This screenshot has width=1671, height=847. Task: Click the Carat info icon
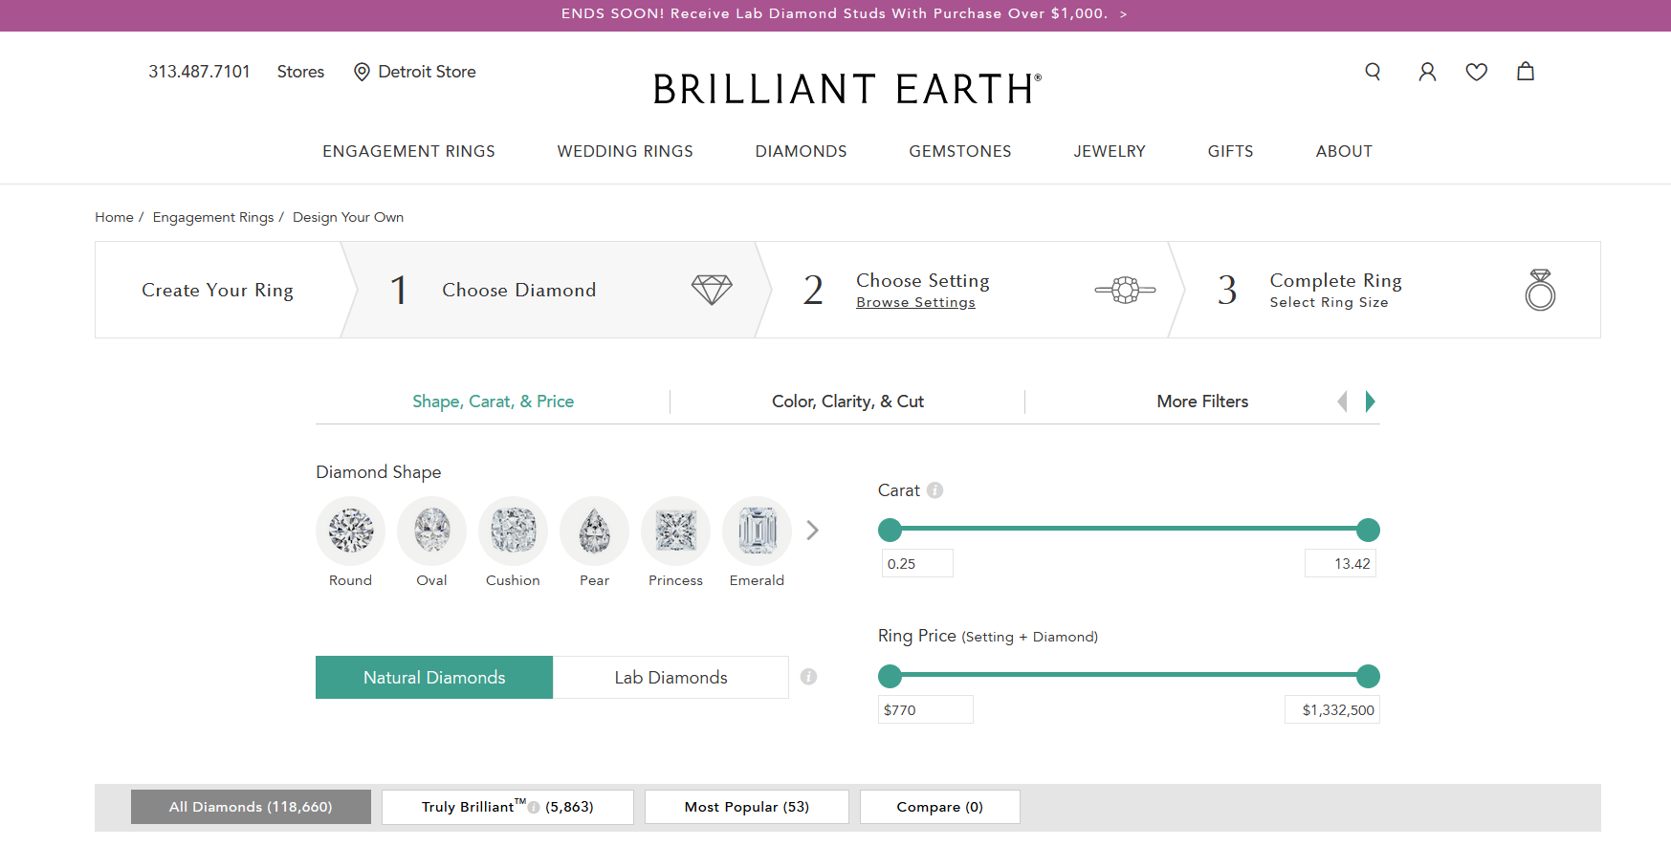(935, 490)
